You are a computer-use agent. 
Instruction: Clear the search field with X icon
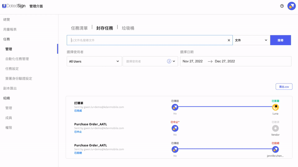(x=229, y=40)
